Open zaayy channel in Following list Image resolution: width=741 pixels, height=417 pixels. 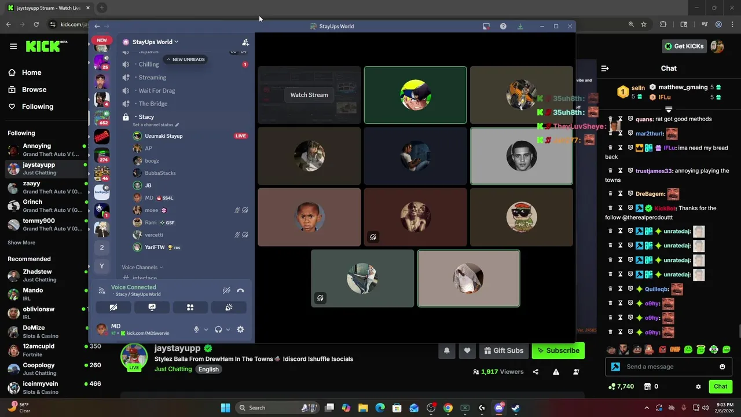click(46, 187)
